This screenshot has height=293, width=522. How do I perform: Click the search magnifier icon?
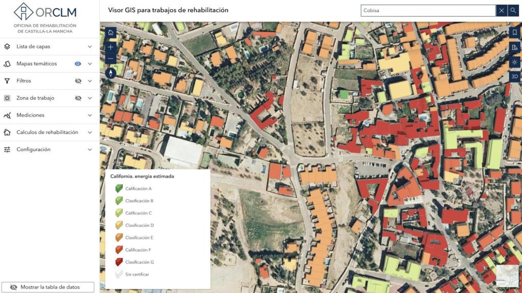513,11
